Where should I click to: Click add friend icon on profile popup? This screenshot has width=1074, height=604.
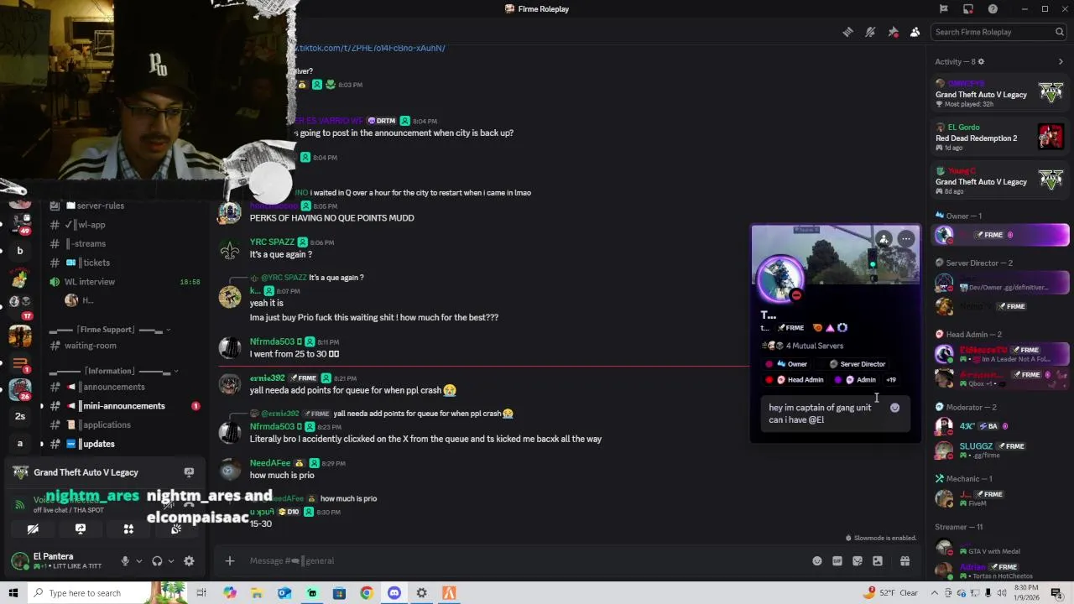[884, 239]
